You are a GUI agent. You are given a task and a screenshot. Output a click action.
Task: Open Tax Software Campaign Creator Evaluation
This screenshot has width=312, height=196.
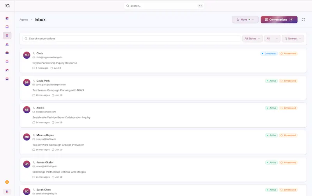[x=58, y=145]
